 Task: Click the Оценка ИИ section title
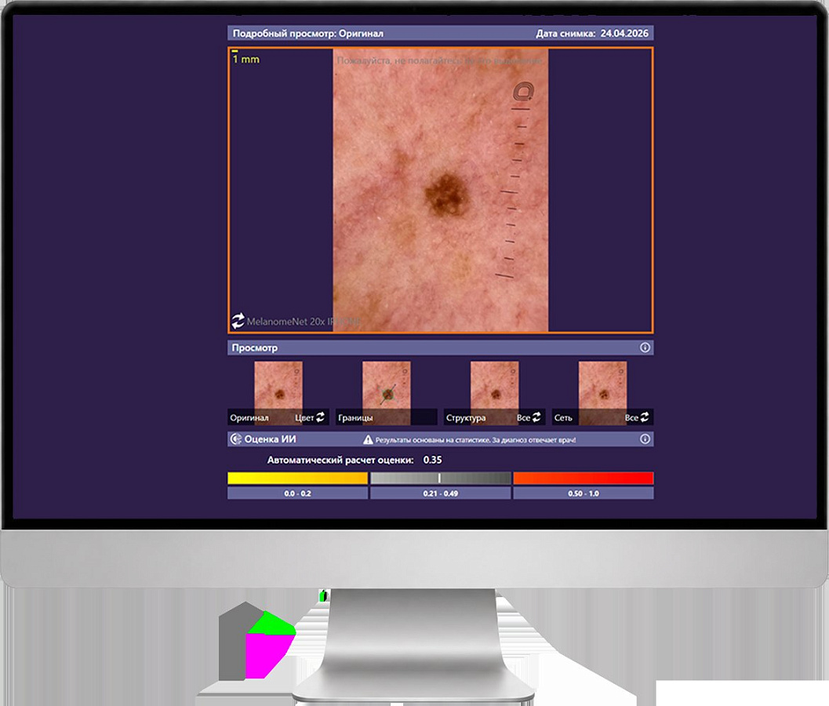pos(270,439)
